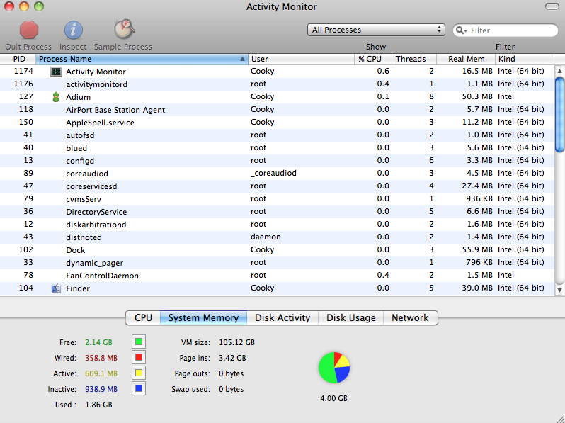
Task: Select the DirectoryService process row
Action: coord(277,212)
